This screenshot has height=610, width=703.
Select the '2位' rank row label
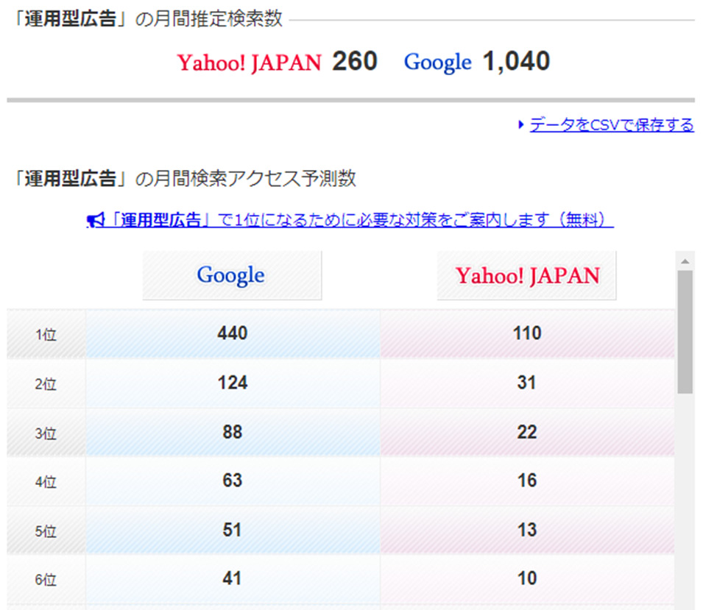click(46, 384)
